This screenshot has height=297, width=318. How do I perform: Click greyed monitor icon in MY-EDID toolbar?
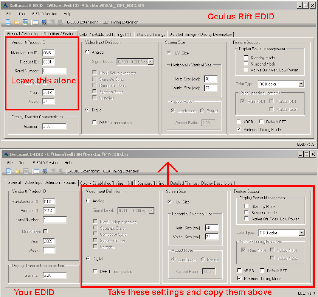pos(53,171)
